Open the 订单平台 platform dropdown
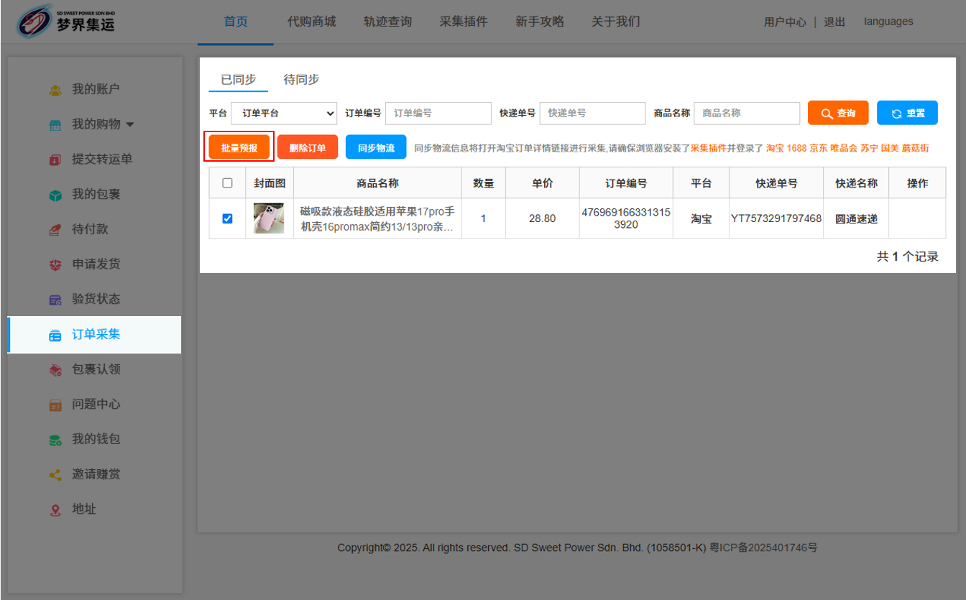Image resolution: width=966 pixels, height=600 pixels. pos(284,114)
